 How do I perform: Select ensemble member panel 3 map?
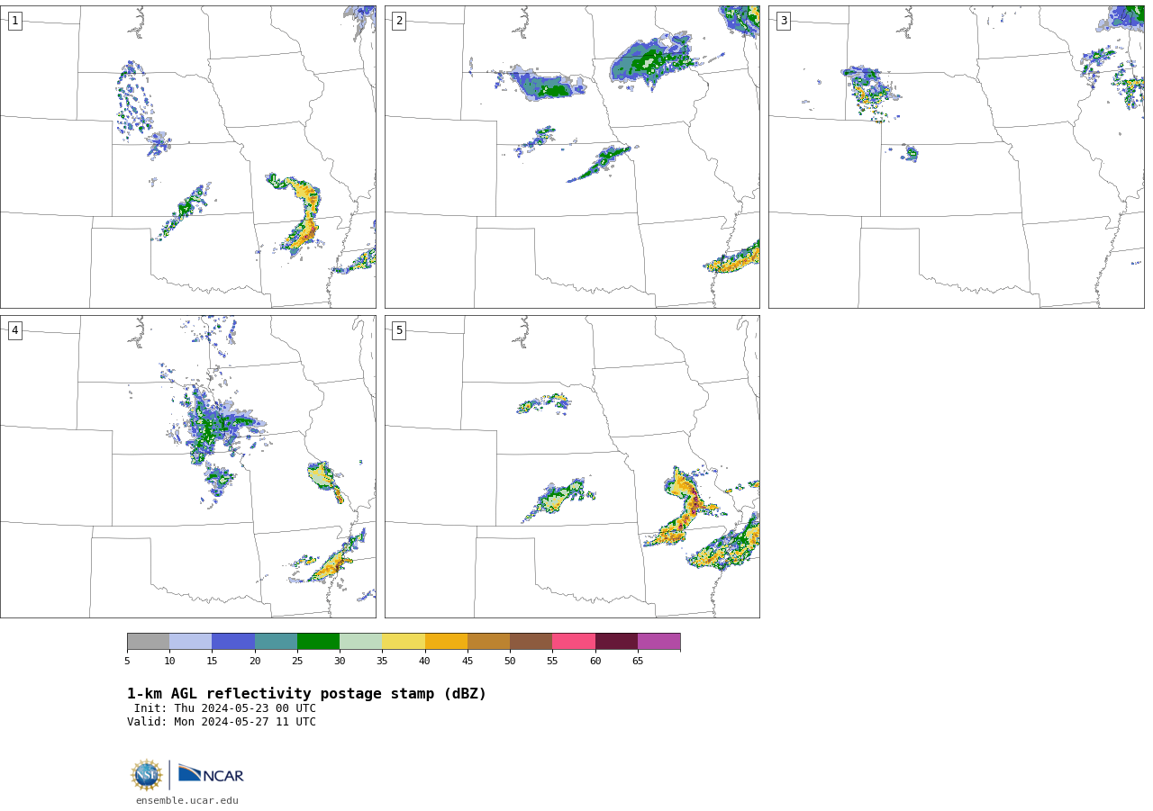(x=957, y=157)
